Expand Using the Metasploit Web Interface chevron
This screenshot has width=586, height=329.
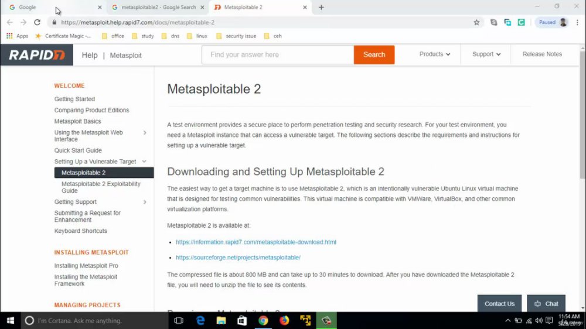click(x=145, y=132)
